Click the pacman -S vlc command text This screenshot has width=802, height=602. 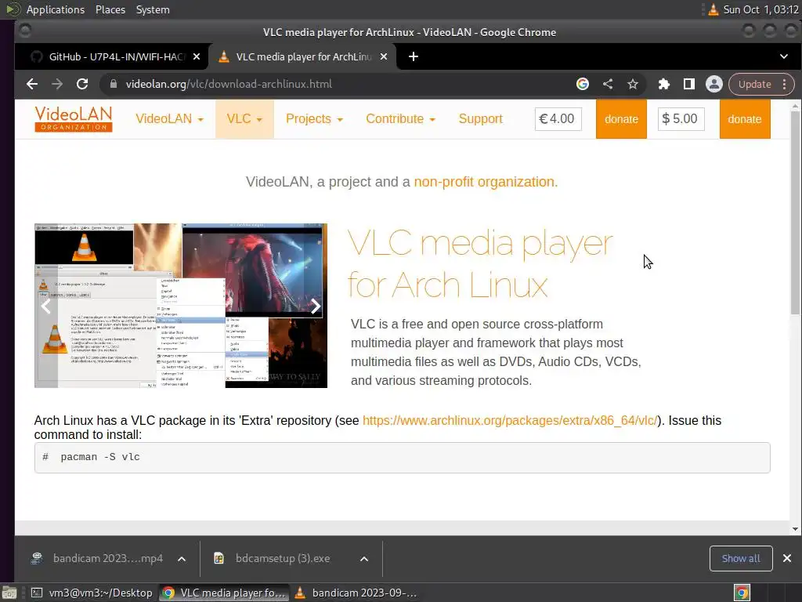(x=99, y=457)
